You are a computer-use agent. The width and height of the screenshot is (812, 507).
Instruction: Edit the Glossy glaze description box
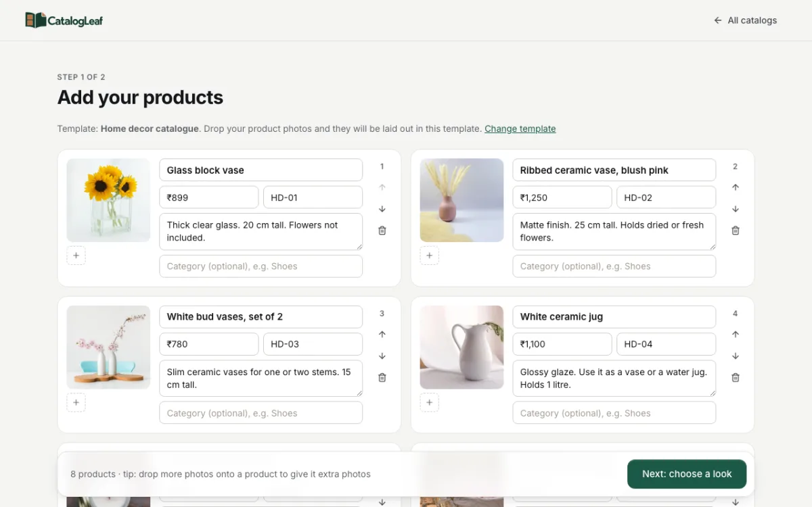tap(614, 379)
